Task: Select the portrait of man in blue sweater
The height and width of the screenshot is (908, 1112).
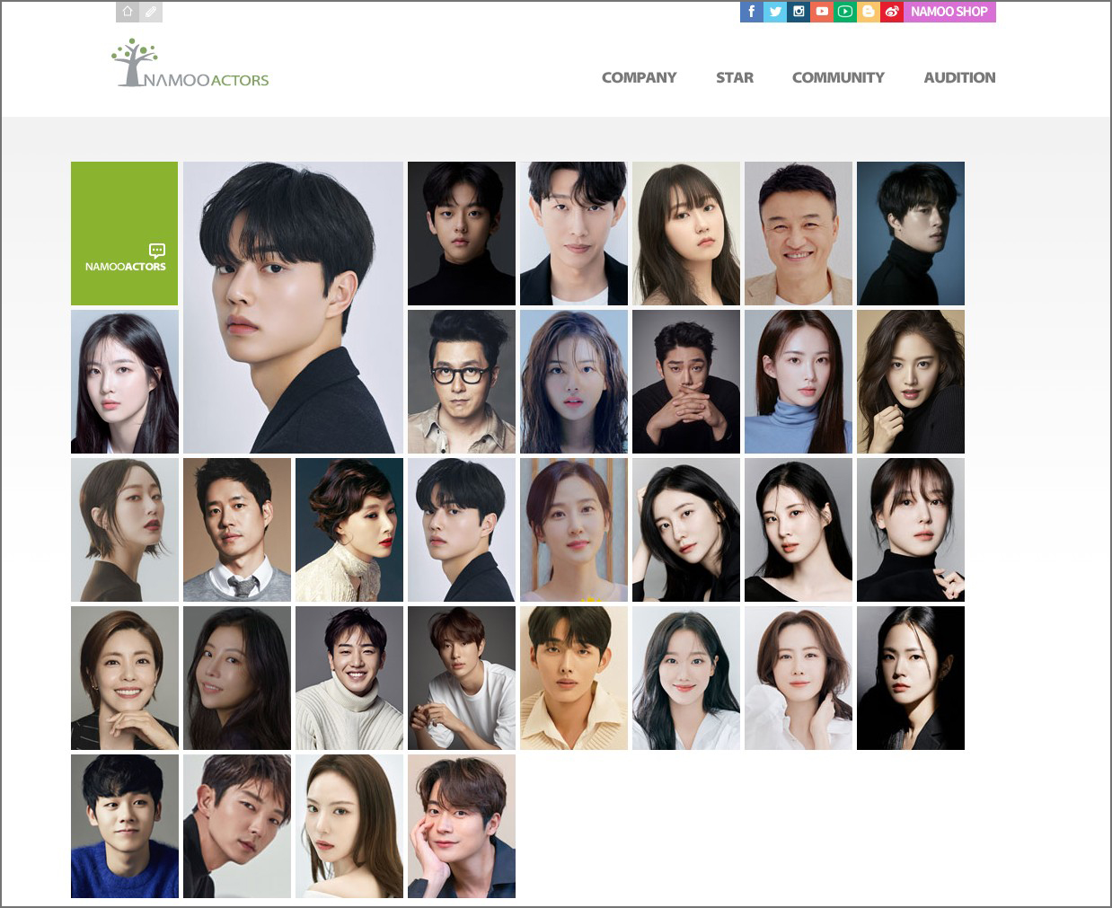Action: [x=125, y=826]
